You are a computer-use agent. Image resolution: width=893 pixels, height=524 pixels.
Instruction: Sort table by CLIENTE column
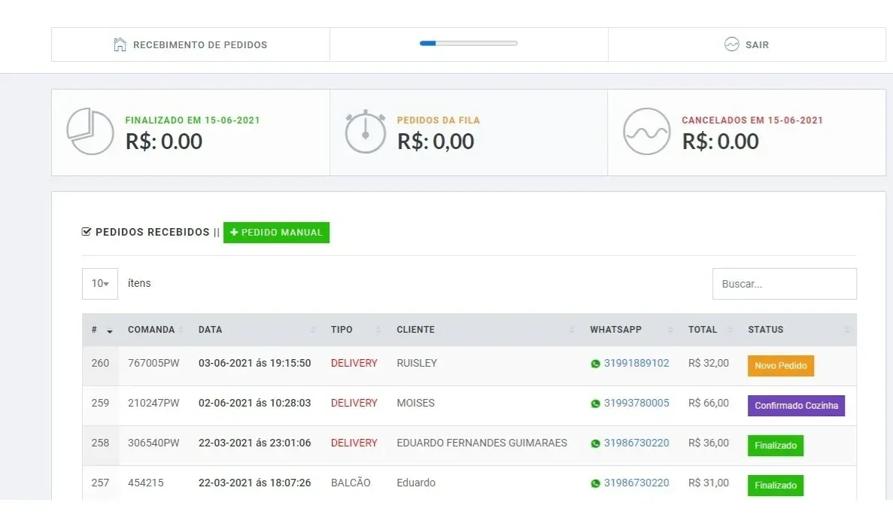coord(484,330)
